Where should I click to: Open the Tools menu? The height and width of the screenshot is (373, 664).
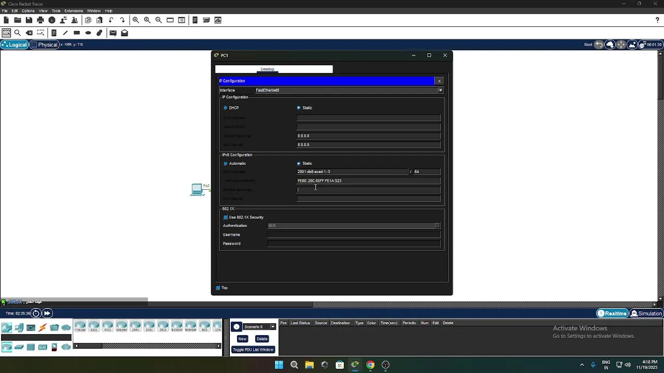point(56,10)
